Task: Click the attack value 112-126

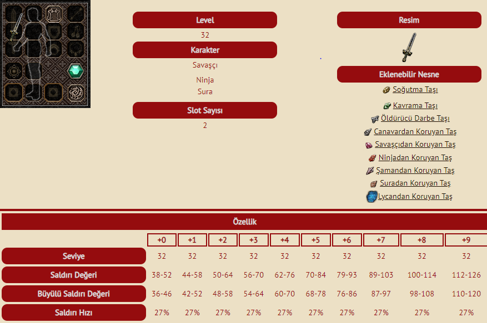Action: [x=466, y=275]
